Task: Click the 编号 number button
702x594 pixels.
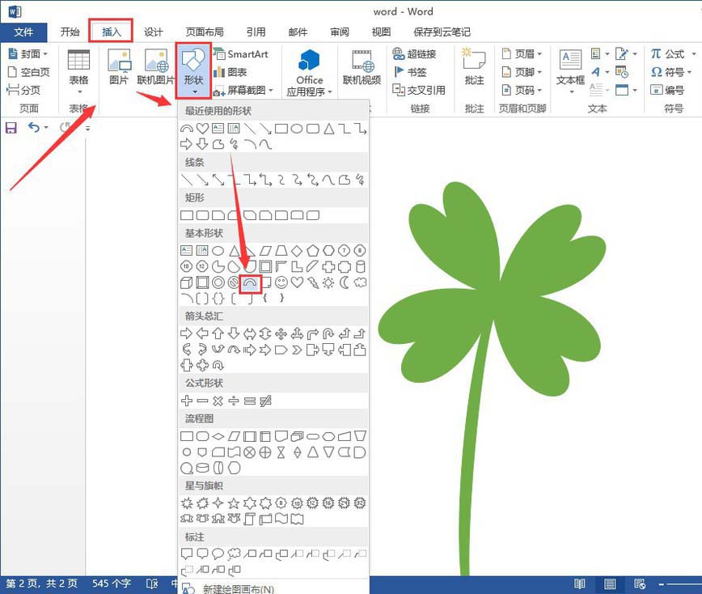Action: tap(667, 90)
